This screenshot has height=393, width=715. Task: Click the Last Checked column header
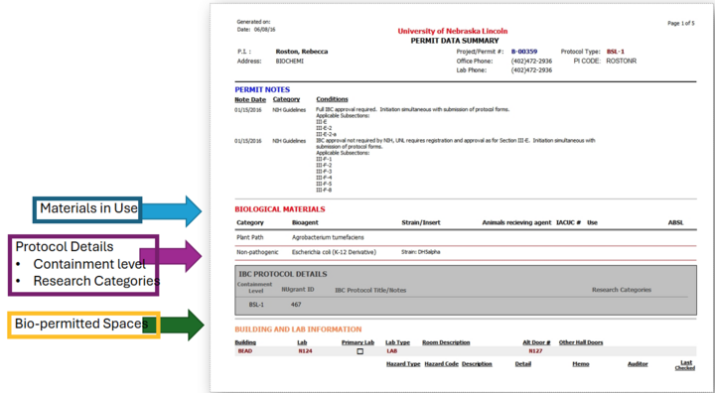685,365
